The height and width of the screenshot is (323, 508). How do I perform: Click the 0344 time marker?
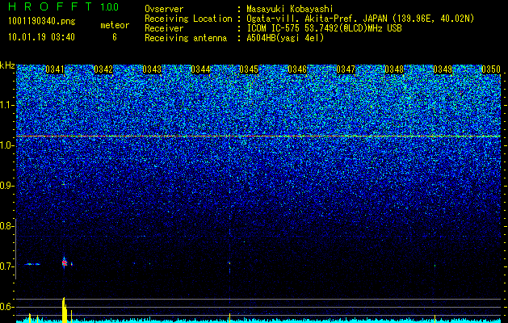[x=200, y=69]
